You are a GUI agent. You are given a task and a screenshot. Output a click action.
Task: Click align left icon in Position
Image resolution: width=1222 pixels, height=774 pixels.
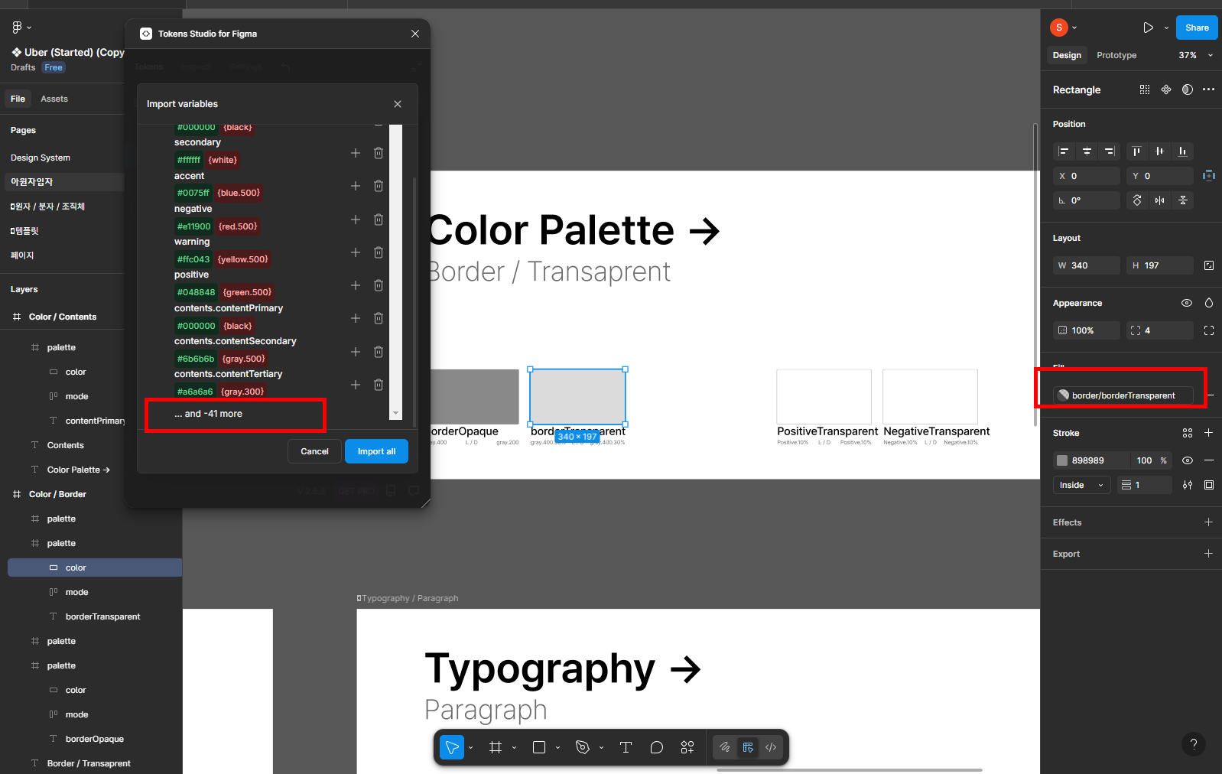(x=1064, y=151)
